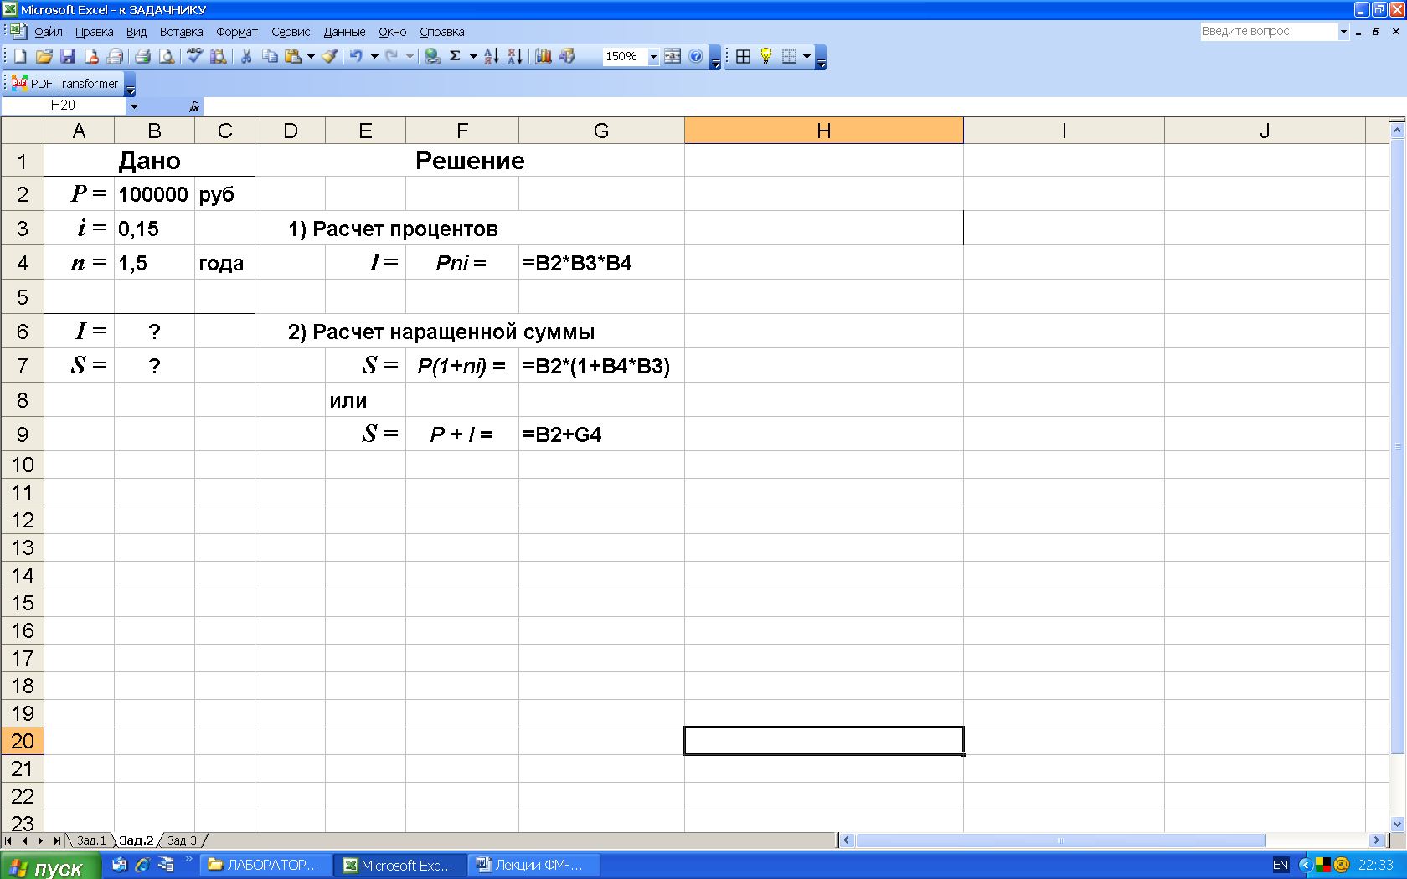Toggle the Drawing toolbar icon
The height and width of the screenshot is (879, 1407).
(x=567, y=56)
